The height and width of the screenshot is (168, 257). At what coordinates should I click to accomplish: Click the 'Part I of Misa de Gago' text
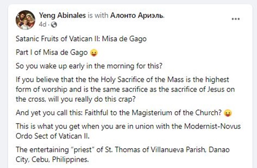pyautogui.click(x=52, y=52)
